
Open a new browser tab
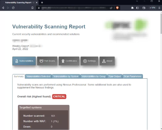(x=42, y=3)
